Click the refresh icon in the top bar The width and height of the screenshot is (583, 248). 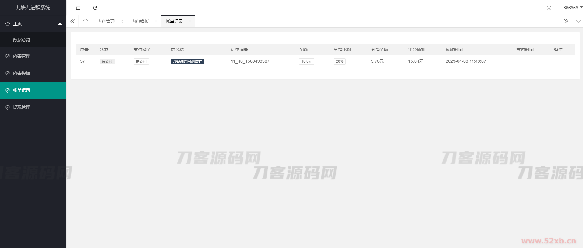[x=95, y=8]
